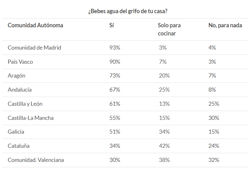The image size is (248, 171).
Task: Click the 93% value for Madrid
Action: coord(114,48)
